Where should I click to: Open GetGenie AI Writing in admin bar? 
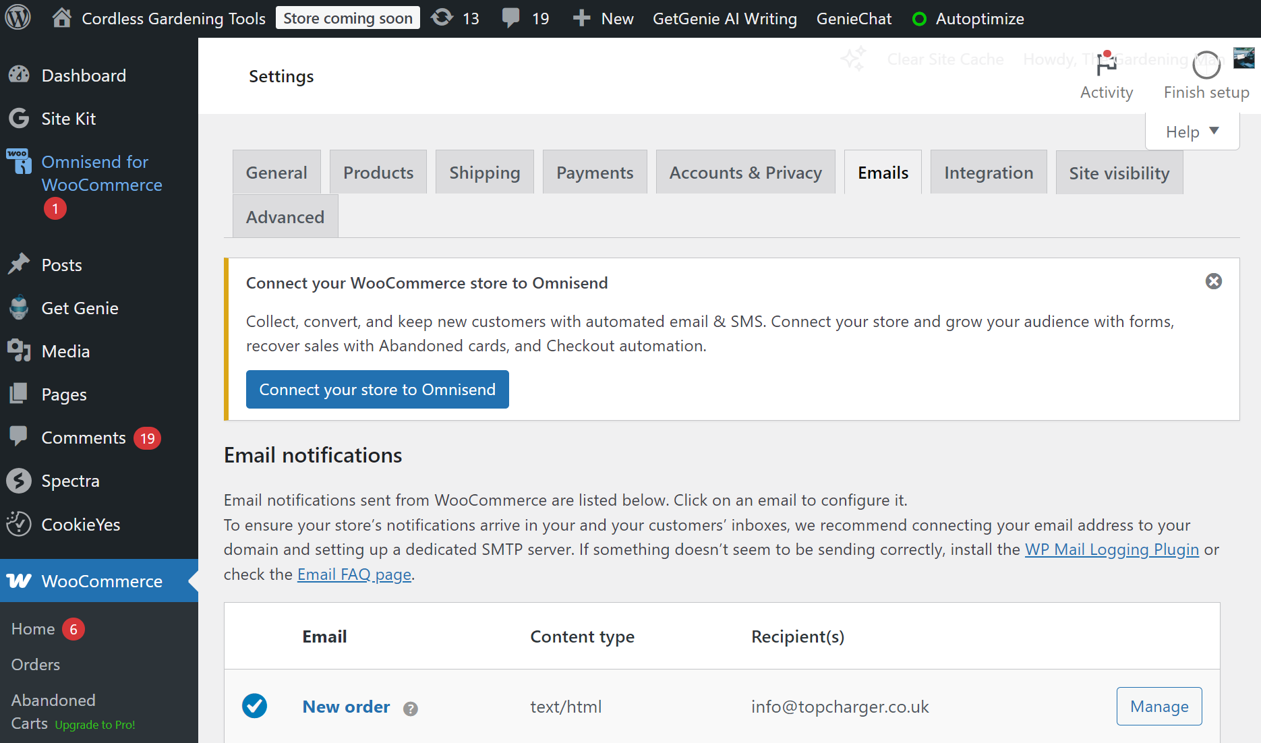tap(725, 19)
